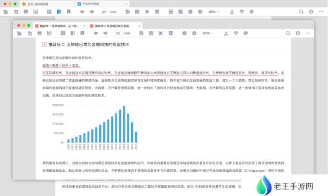Click bookmark icon in back window toolbar
The height and width of the screenshot is (196, 328).
(x=69, y=12)
